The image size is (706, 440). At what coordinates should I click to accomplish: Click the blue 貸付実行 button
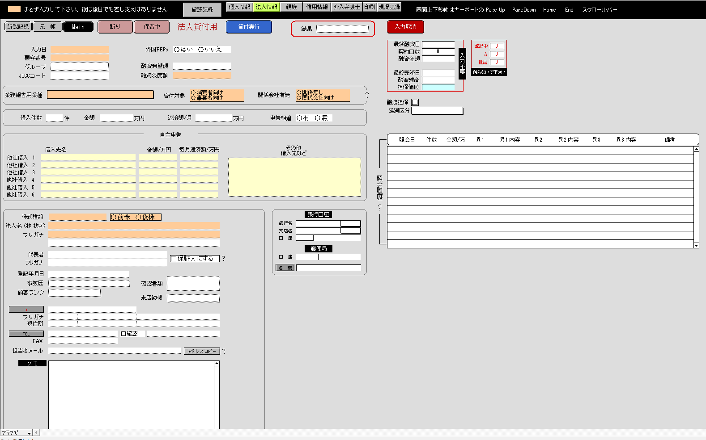tap(249, 27)
